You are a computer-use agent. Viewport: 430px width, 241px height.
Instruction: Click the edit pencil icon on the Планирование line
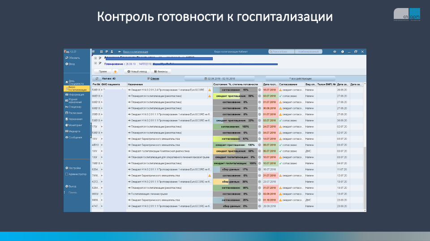pyautogui.click(x=100, y=63)
